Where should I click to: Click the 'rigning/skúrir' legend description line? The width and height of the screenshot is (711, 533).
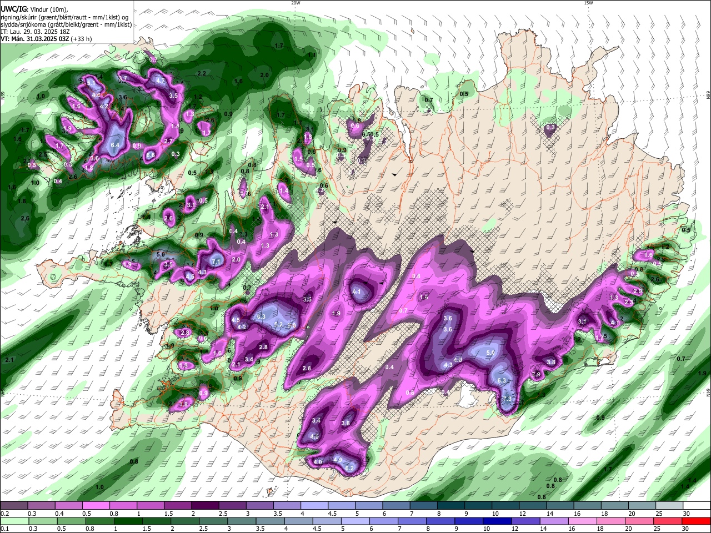pyautogui.click(x=64, y=17)
